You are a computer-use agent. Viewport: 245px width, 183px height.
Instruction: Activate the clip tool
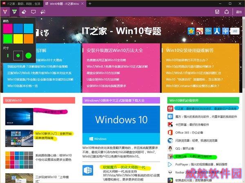tap(42, 12)
